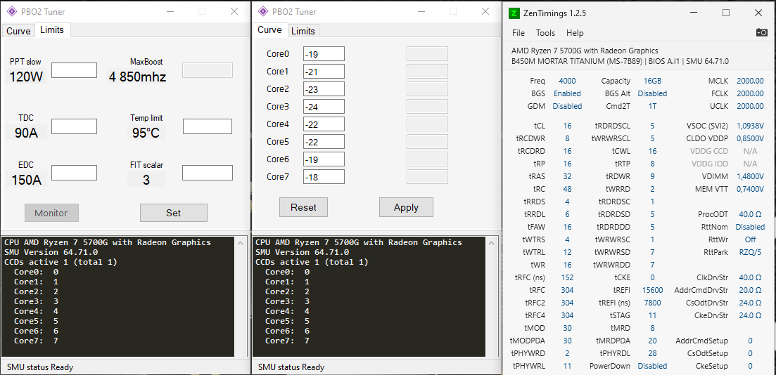Click the EDC input field
This screenshot has width=776, height=375.
(75, 173)
